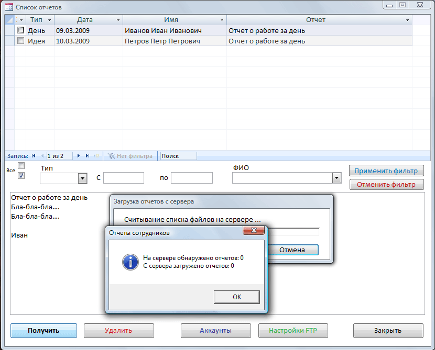The image size is (435, 350).
Task: Minimize the 'Список отчетов' window
Action: point(389,5)
